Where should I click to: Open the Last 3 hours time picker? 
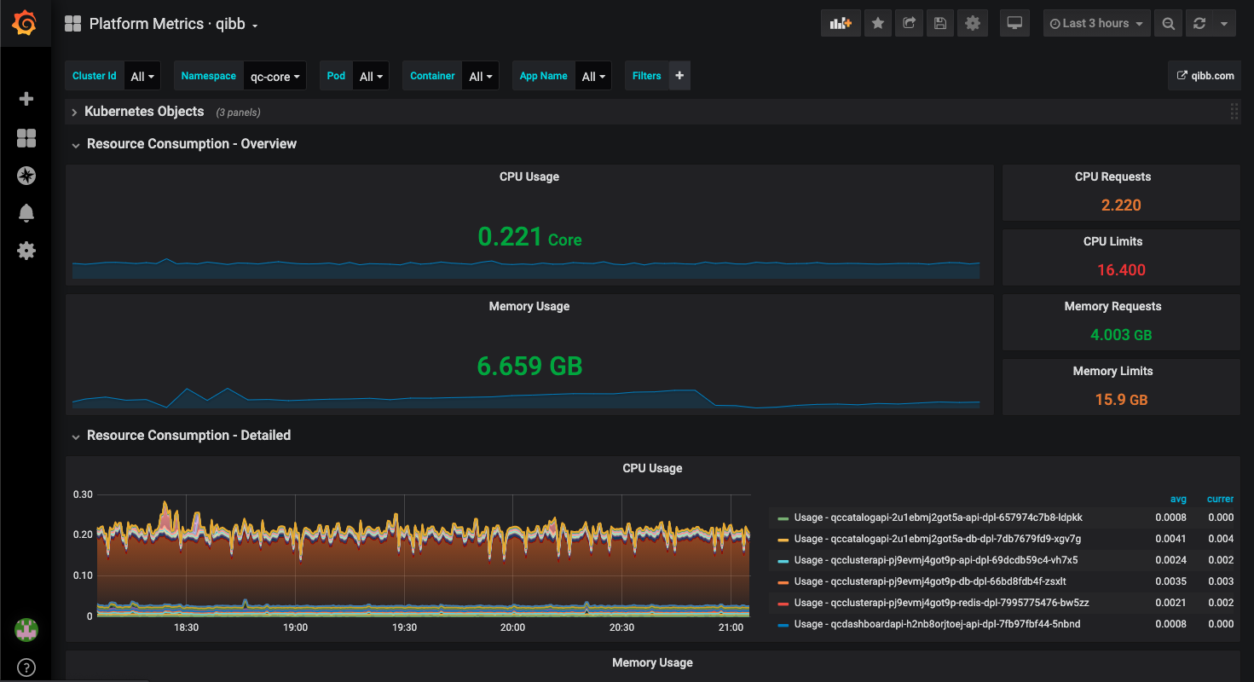pos(1096,24)
